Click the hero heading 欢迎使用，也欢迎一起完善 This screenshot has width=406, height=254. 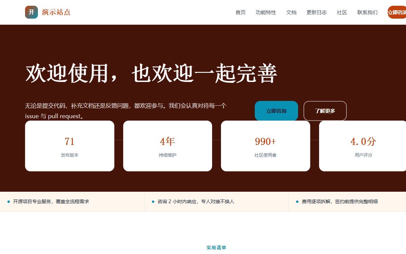(151, 73)
